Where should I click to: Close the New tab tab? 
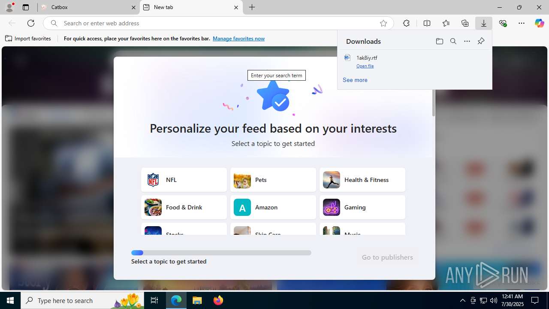tap(236, 7)
